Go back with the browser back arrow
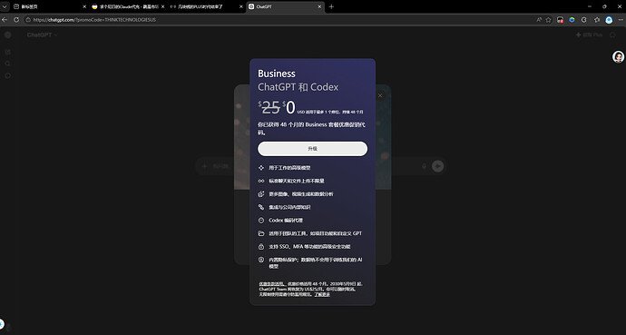The image size is (626, 335). coord(5,20)
